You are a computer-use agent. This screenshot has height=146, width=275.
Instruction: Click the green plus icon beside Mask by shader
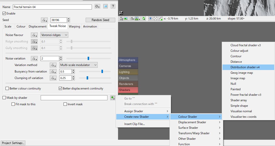113,98
